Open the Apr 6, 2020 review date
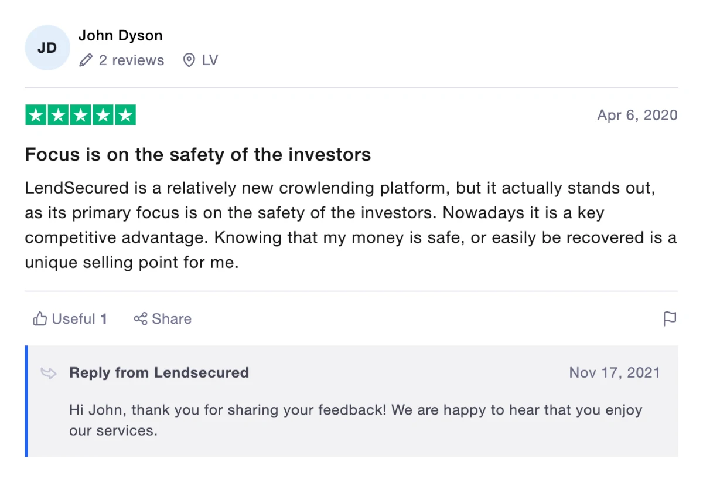 tap(637, 115)
